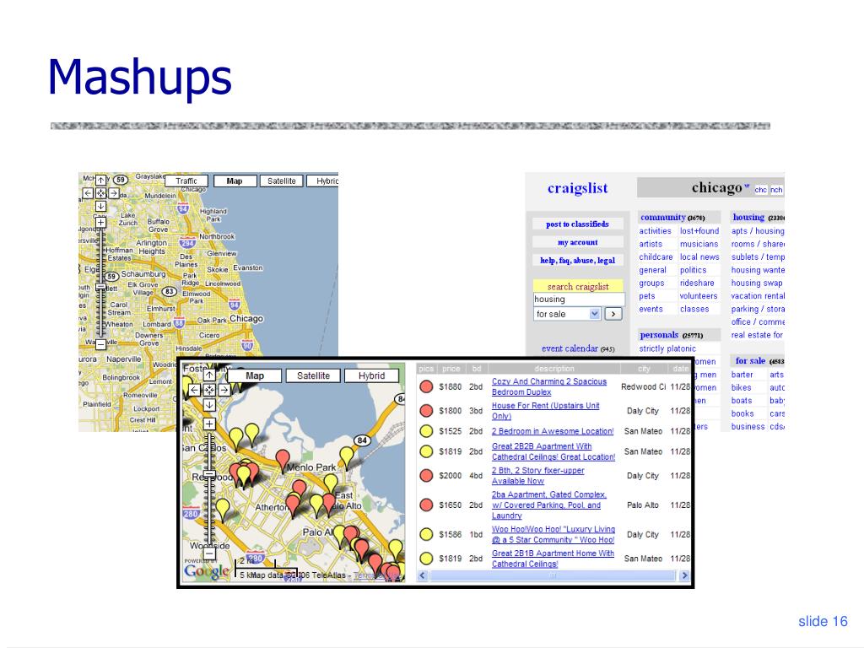864x648 pixels.
Task: Click the right arrow of the listings scrollbar
Action: click(x=684, y=575)
